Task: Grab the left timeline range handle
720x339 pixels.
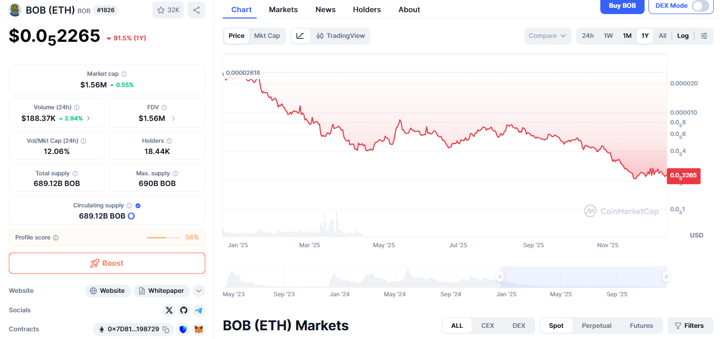Action: 500,277
